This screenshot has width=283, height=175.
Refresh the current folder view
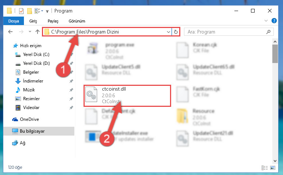176,32
